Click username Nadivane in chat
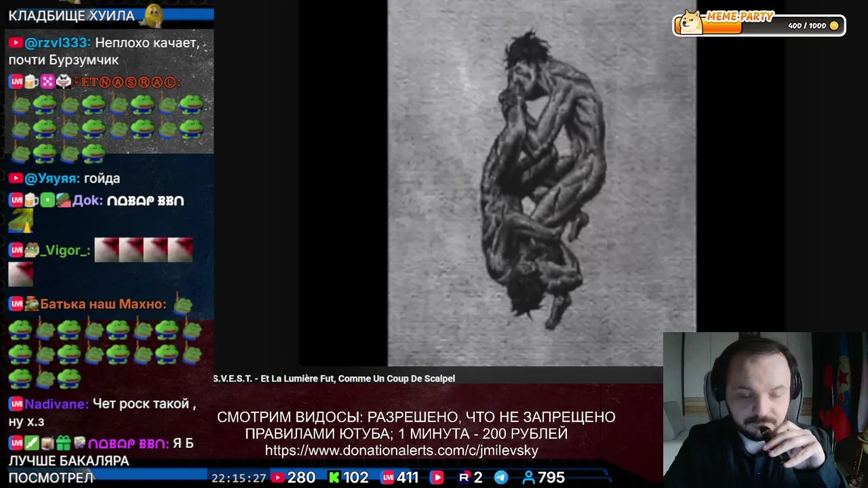 (57, 404)
